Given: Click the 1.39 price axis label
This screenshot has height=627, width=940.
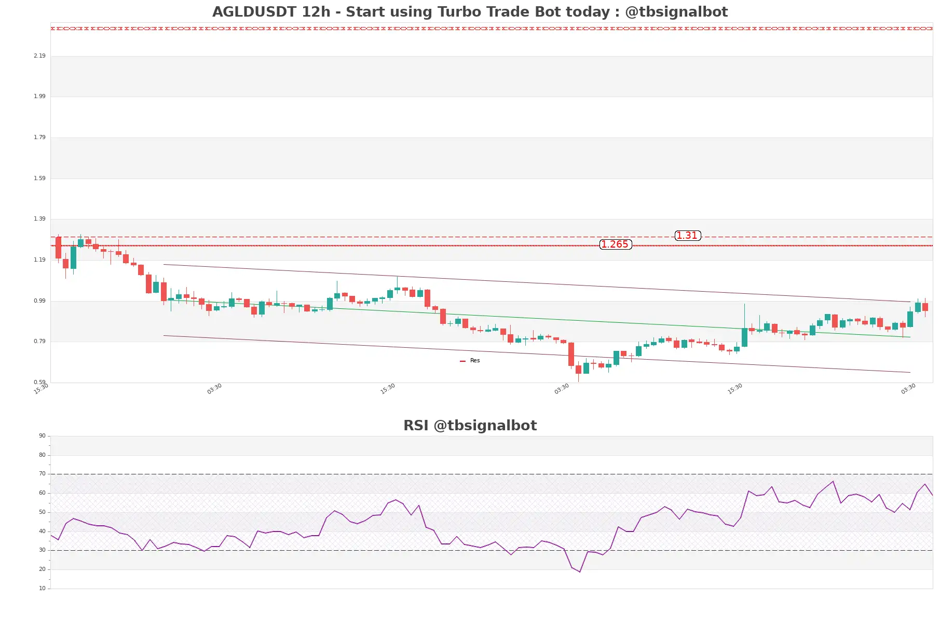Looking at the screenshot, I should click(x=39, y=219).
